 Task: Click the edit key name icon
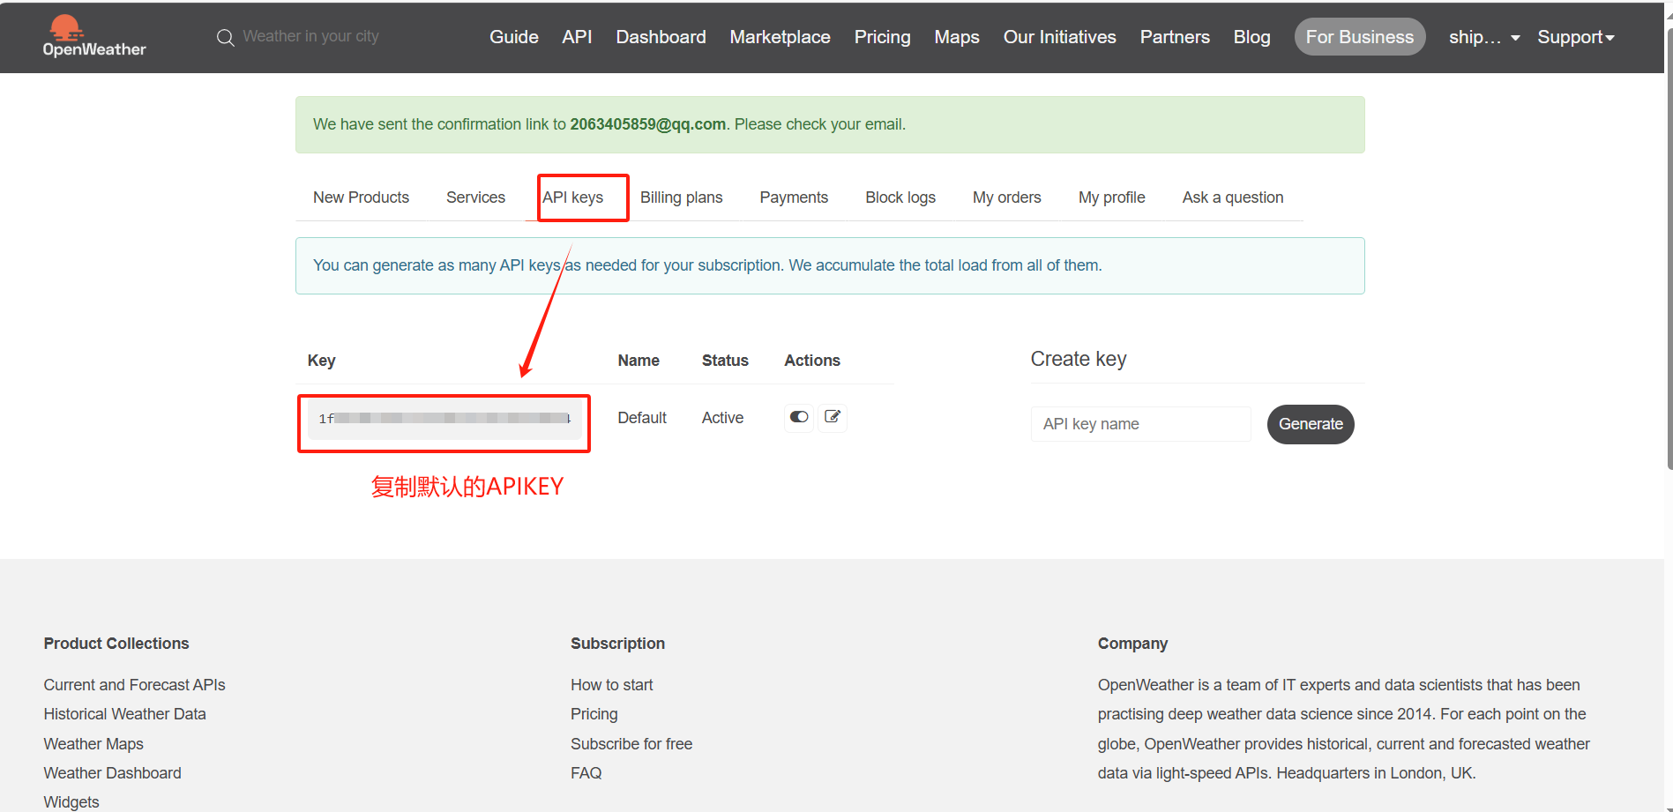[833, 417]
